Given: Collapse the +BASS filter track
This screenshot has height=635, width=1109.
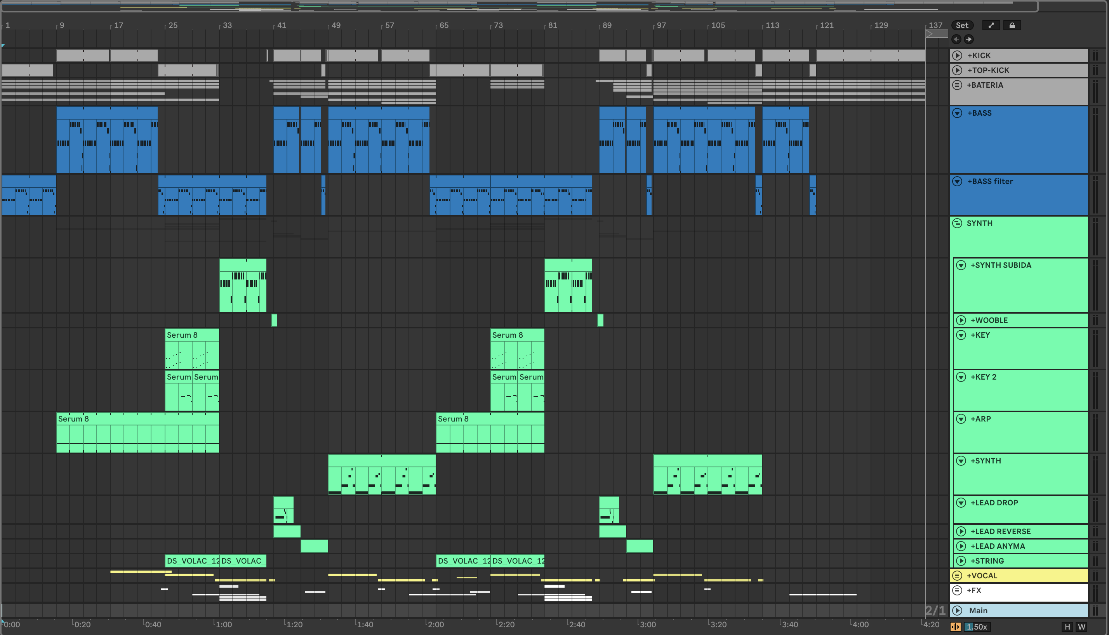Looking at the screenshot, I should coord(957,181).
